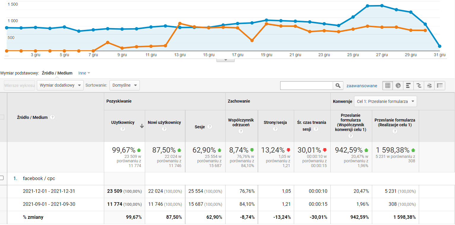Open Cel 1: Przesłanie formularza dropdown

pyautogui.click(x=385, y=101)
